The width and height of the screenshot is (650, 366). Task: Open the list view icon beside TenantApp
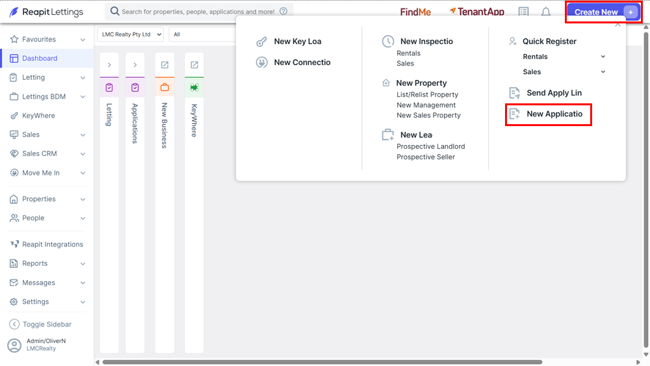[523, 12]
